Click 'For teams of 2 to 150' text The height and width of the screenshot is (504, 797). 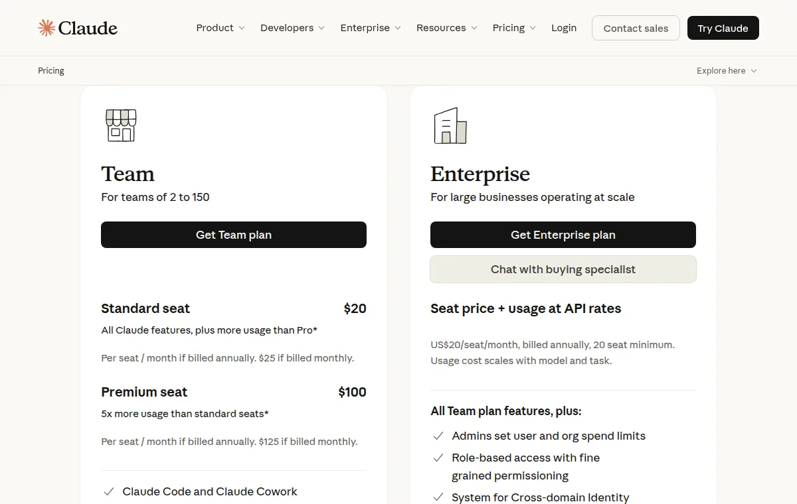(x=155, y=197)
